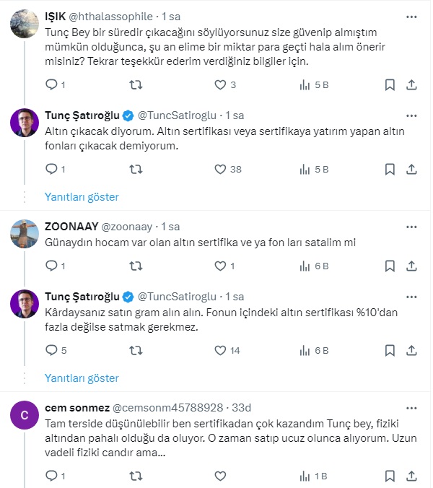Open more options on IŞIK's tweet

[x=411, y=16]
